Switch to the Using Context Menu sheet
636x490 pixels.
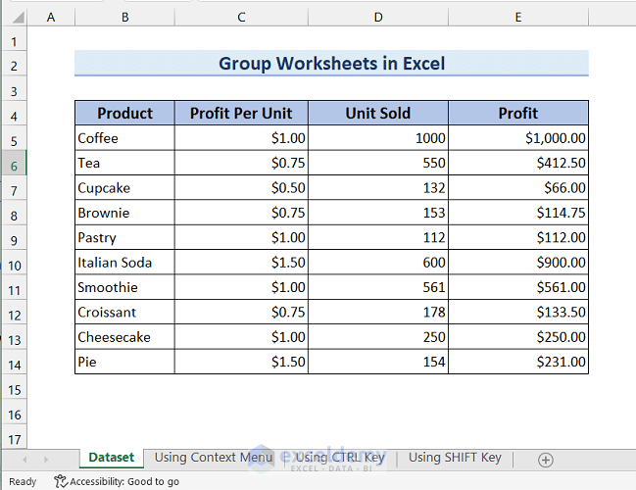point(214,458)
